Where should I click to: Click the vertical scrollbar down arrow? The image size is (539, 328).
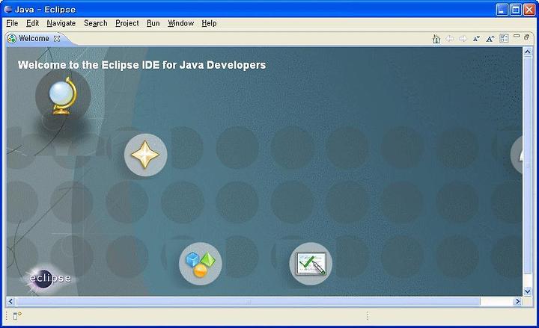pos(528,291)
